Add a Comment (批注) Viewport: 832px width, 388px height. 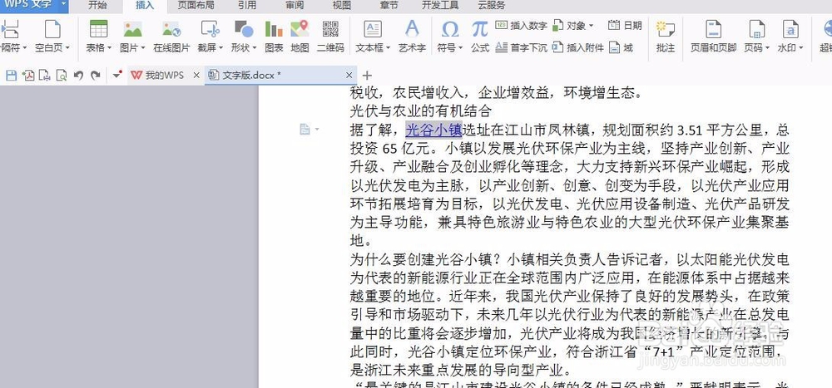[x=666, y=36]
